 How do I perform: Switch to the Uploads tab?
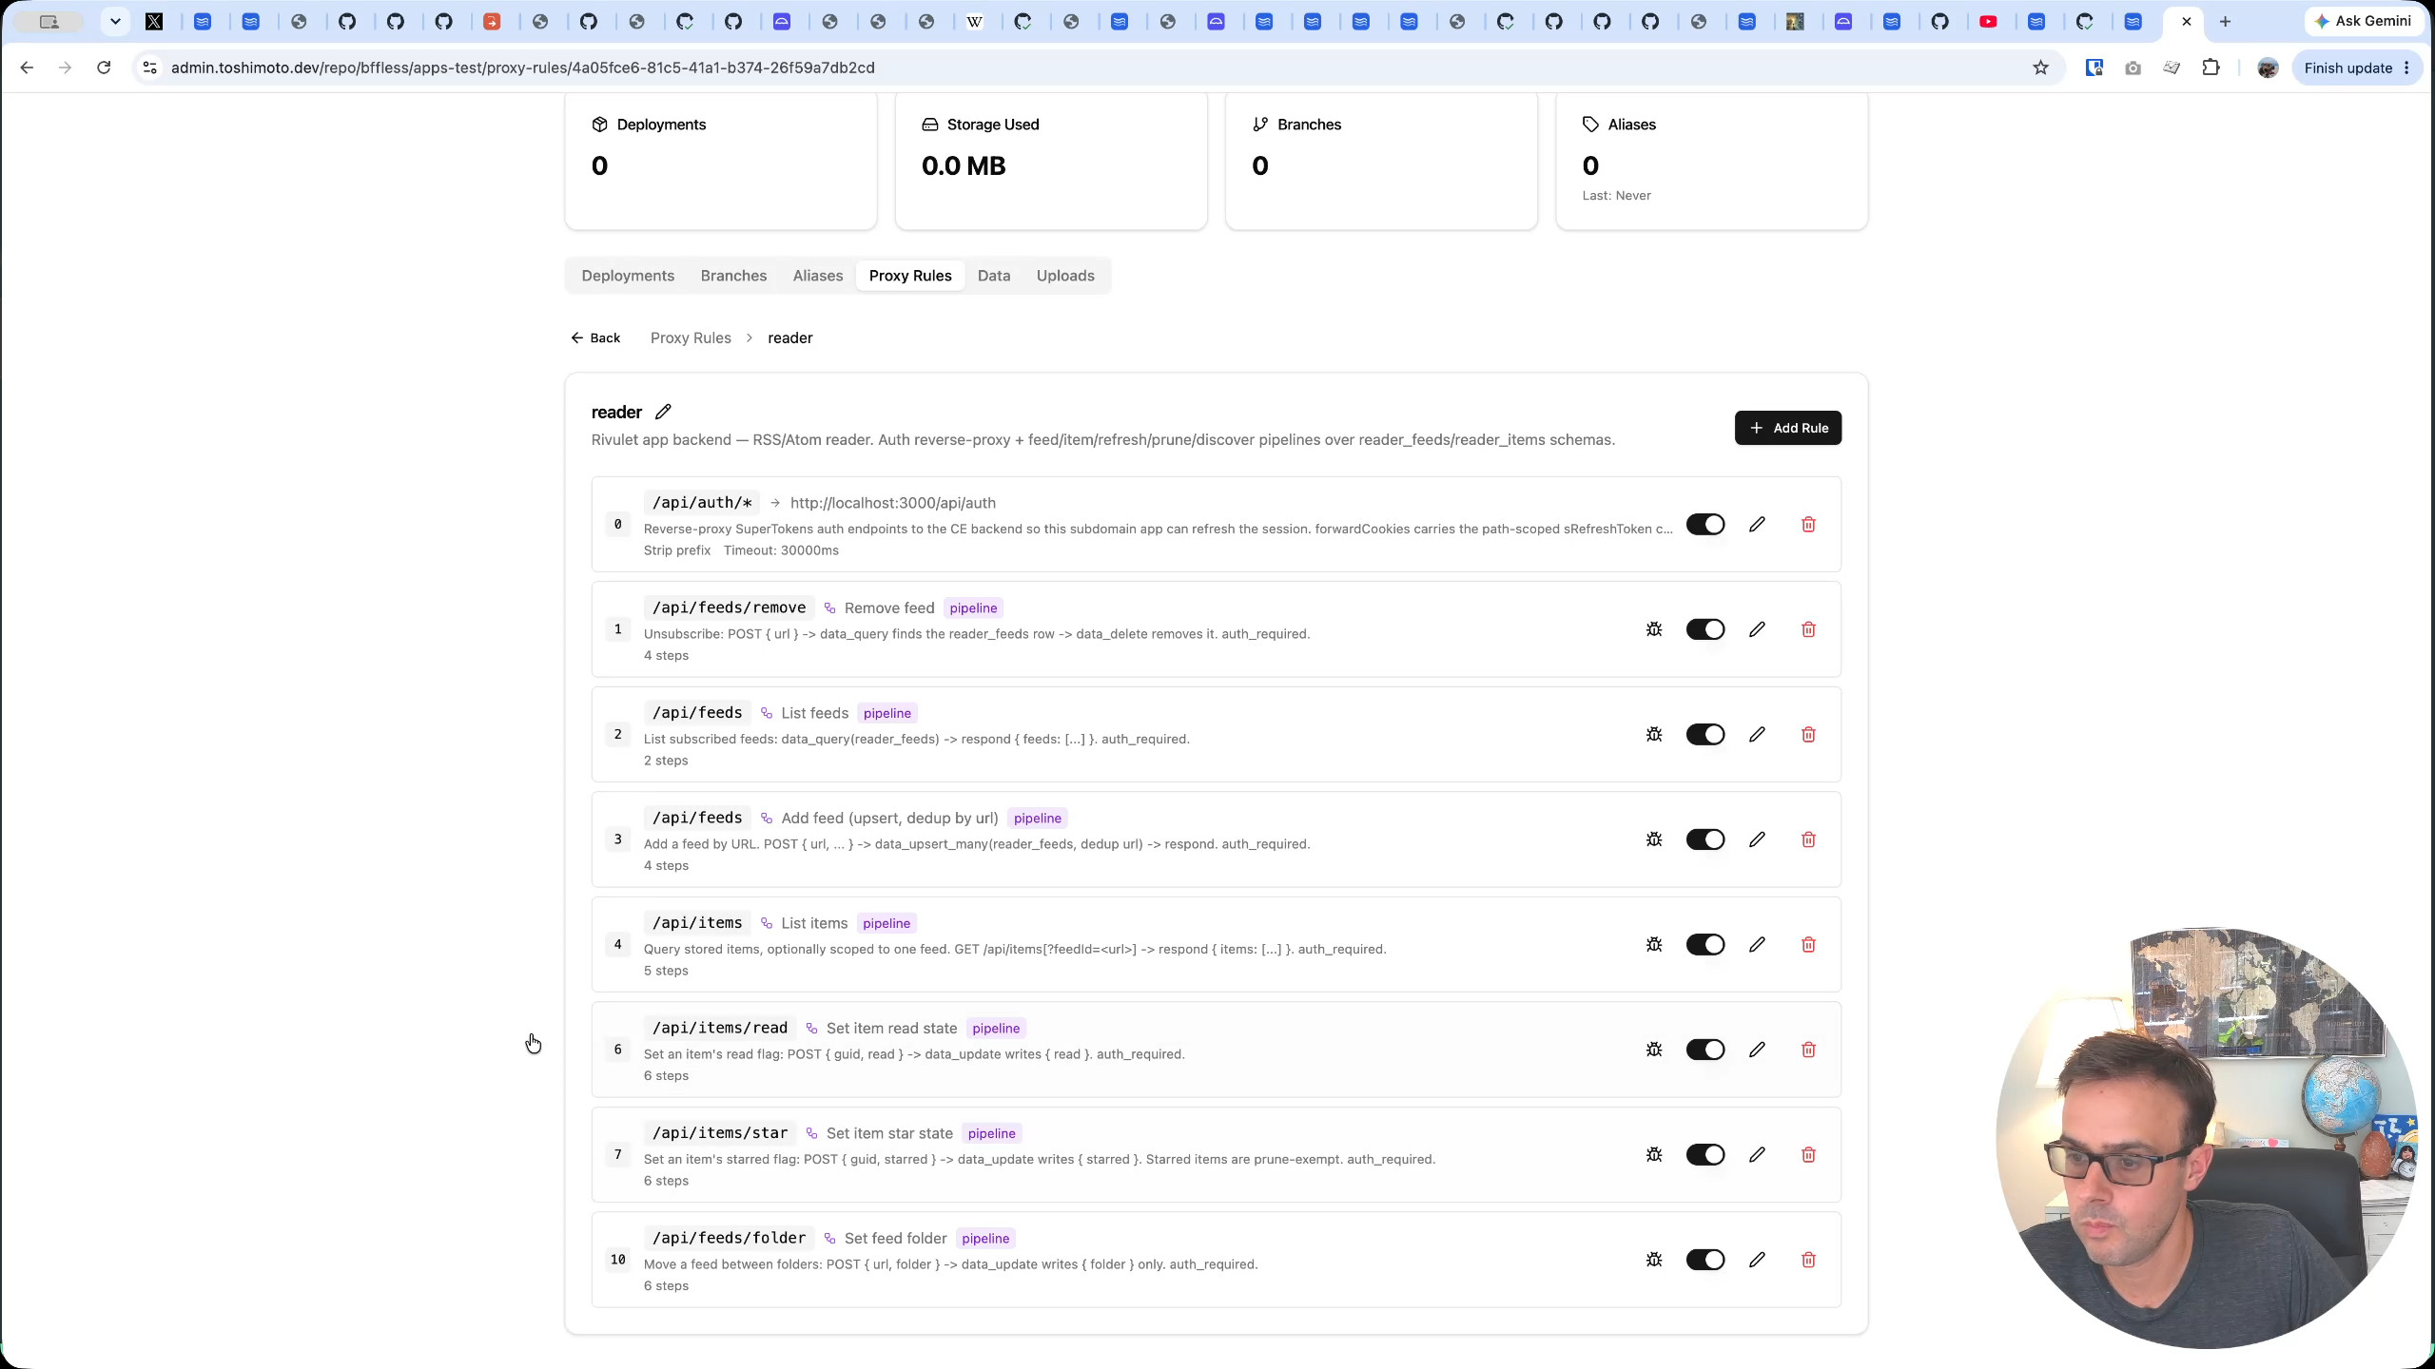[x=1065, y=276]
